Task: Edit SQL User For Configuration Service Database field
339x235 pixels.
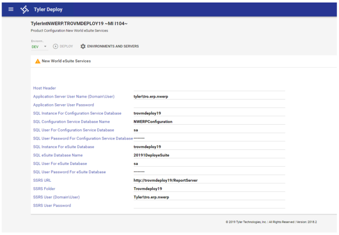Action: pyautogui.click(x=209, y=130)
